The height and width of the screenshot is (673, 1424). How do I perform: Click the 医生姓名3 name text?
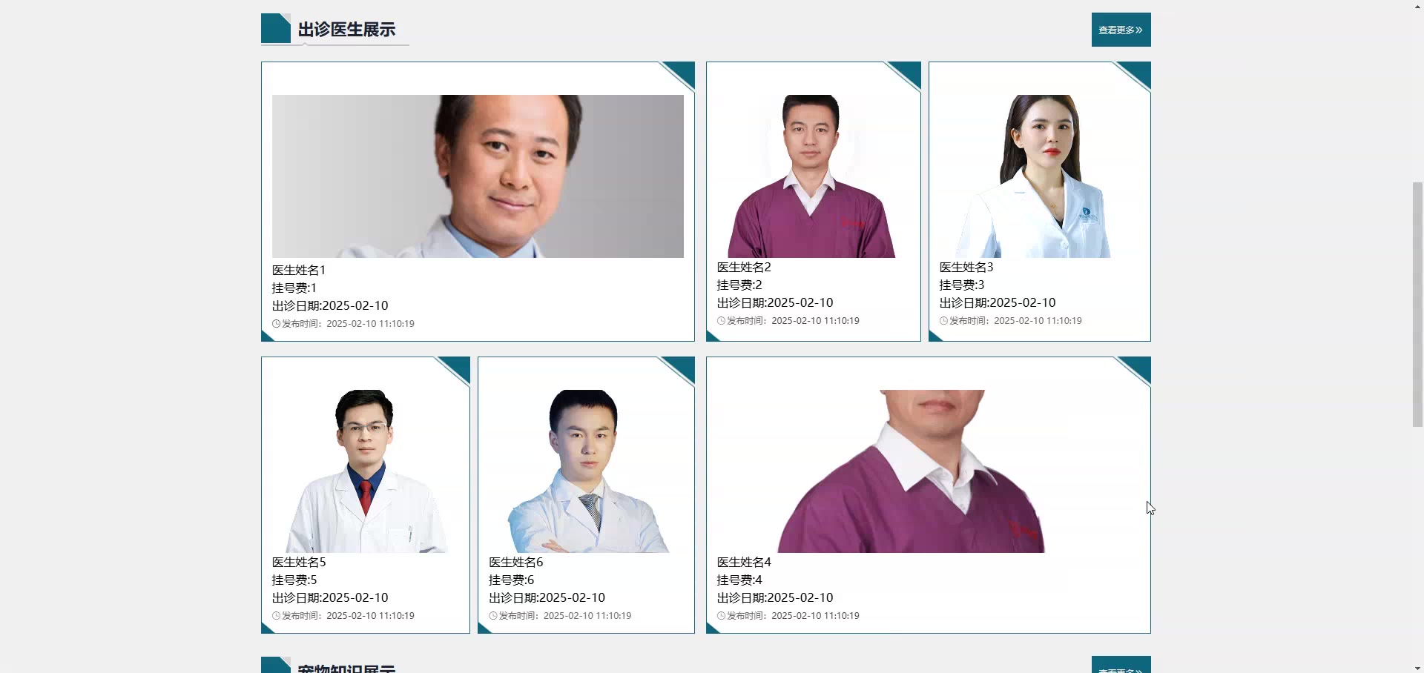tap(966, 268)
